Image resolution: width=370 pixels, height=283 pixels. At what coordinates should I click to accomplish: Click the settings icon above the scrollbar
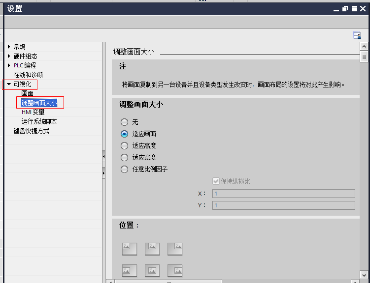357,35
